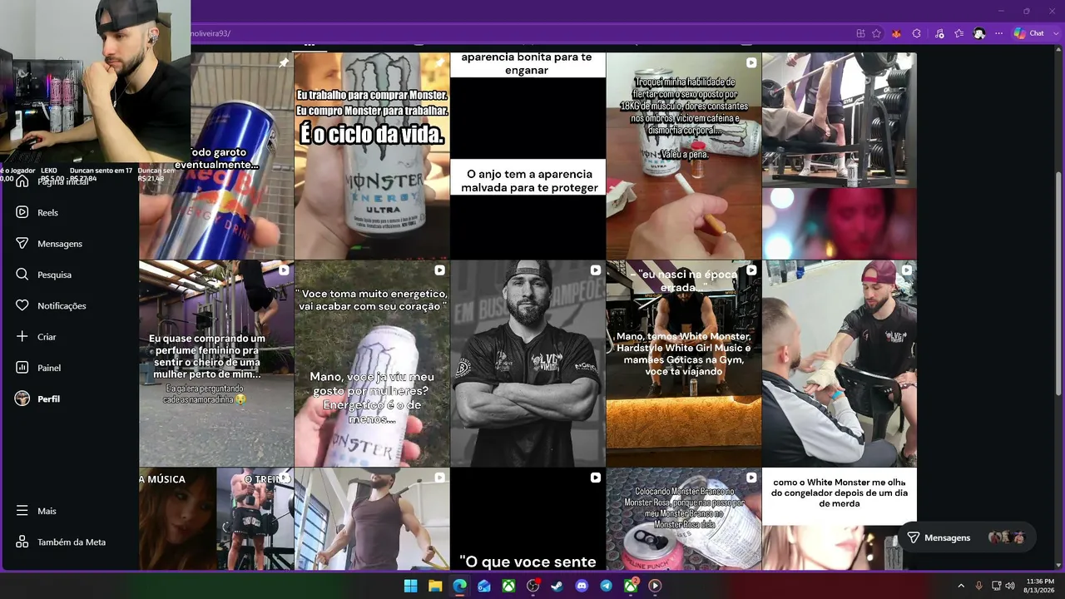1065x599 pixels.
Task: Open the 'Valeu a pena' cigarette reel
Action: pyautogui.click(x=684, y=156)
